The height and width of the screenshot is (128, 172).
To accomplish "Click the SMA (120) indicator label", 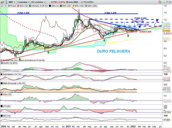I will click(79, 6).
